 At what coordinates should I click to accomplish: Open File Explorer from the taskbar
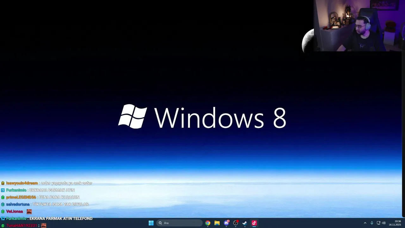[217, 223]
